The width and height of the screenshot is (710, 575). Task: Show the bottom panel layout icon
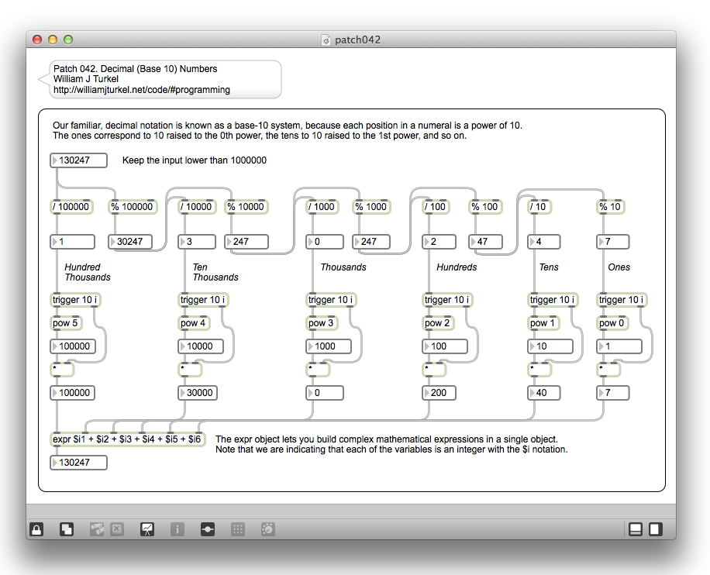pyautogui.click(x=636, y=529)
